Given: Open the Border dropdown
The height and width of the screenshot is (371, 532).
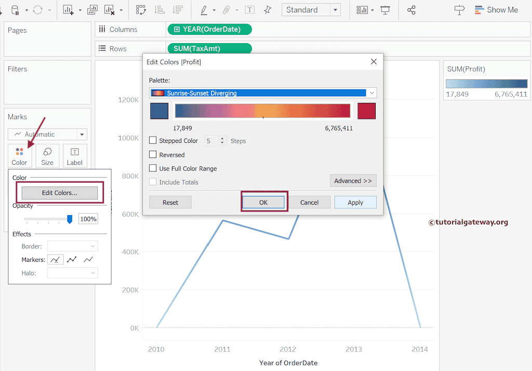Looking at the screenshot, I should (72, 246).
